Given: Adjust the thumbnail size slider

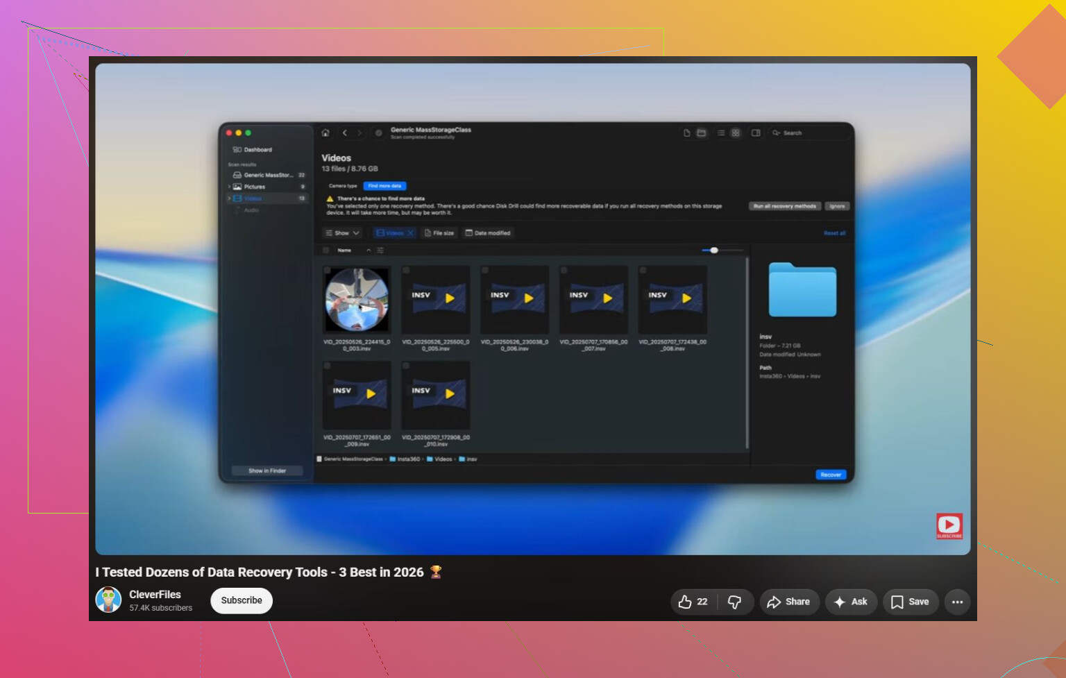Looking at the screenshot, I should [x=714, y=250].
